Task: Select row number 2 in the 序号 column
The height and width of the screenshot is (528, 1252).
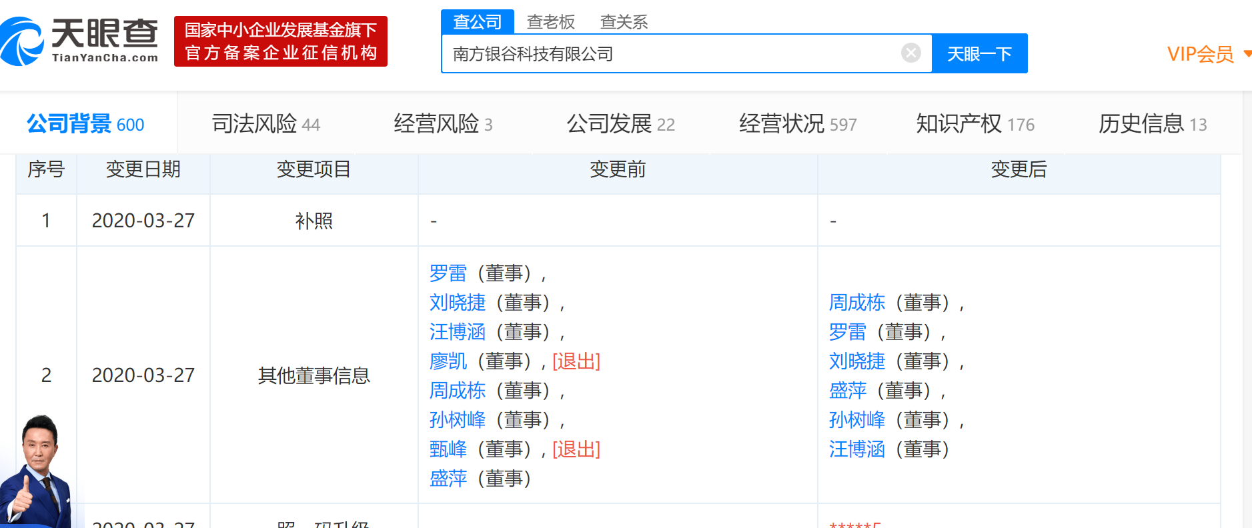Action: tap(46, 375)
